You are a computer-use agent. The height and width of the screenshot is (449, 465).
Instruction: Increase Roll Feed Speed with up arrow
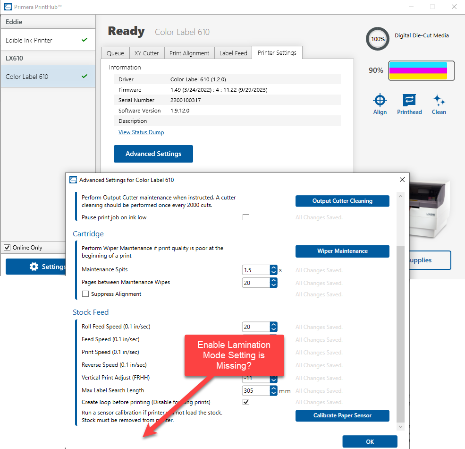[273, 324]
